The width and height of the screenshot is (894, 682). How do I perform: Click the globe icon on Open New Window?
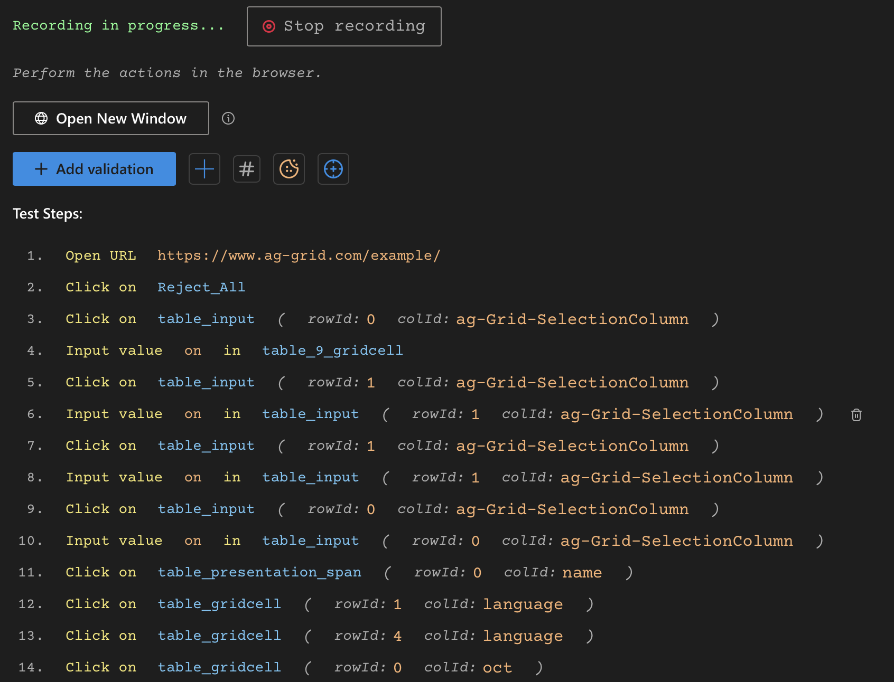click(42, 118)
